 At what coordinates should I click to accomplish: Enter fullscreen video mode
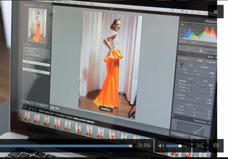[x=200, y=145]
